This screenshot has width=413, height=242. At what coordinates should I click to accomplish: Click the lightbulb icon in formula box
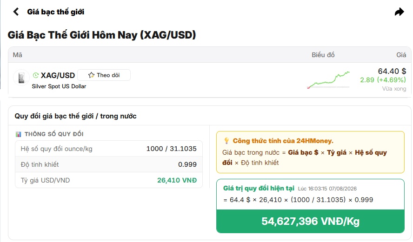226,141
